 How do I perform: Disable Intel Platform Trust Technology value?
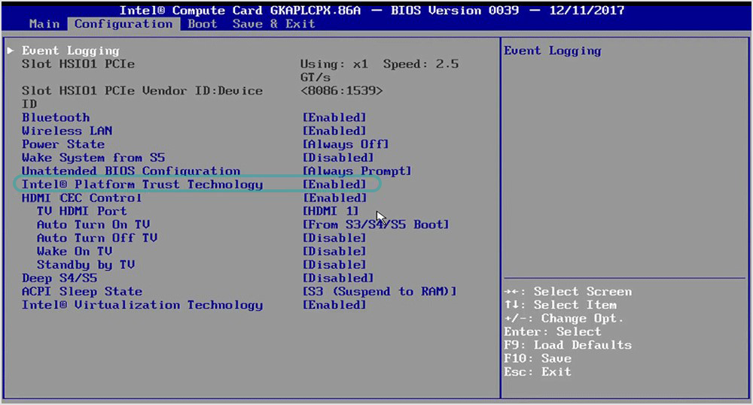point(334,185)
